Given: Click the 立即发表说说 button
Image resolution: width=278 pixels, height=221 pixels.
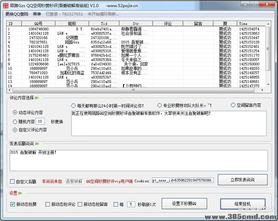Looking at the screenshot, I should click(242, 180).
